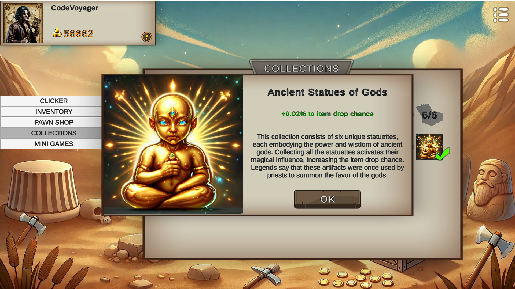Open the orange exclamation alert icon
515x289 pixels.
(146, 37)
